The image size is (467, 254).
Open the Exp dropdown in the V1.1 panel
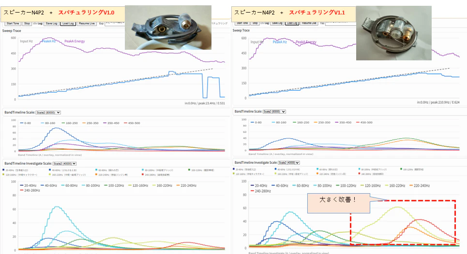click(340, 23)
